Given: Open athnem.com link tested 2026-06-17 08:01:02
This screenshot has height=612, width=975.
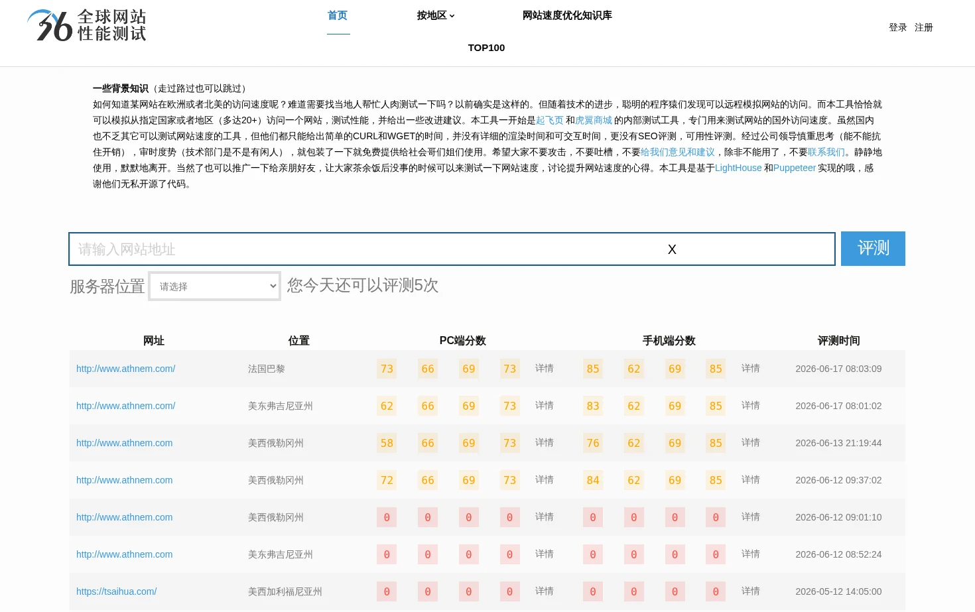Looking at the screenshot, I should (x=126, y=406).
